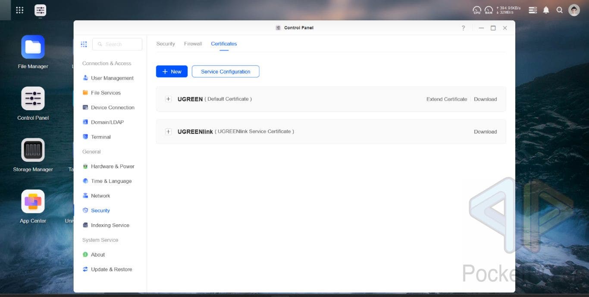Open the task list icon in top bar
Viewport: 589px width, 297px height.
click(533, 10)
